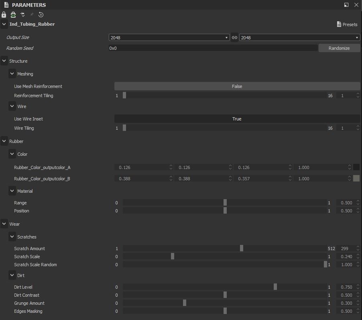Click the Random Seed label

point(20,48)
